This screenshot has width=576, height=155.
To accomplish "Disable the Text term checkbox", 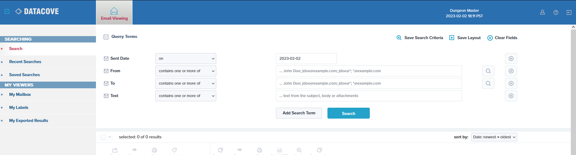I will coord(106,96).
